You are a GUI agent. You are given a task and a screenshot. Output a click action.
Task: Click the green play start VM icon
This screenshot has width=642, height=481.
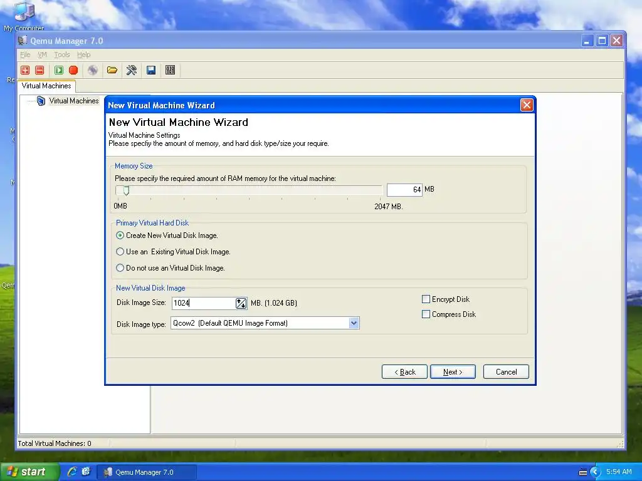click(x=59, y=70)
